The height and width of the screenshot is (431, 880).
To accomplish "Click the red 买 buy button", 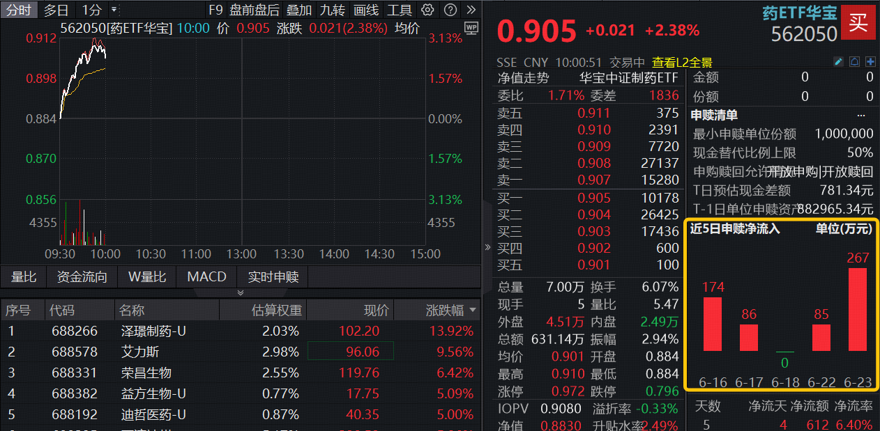I will click(858, 22).
